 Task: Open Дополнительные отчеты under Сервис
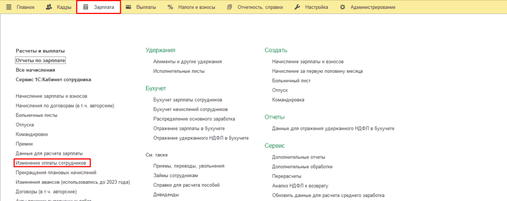300,157
